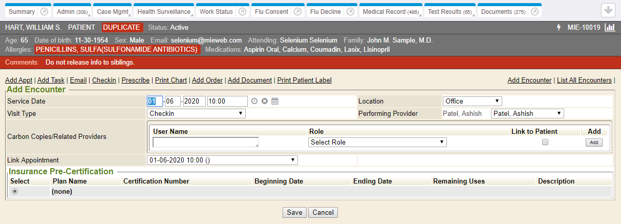Open the calendar date picker icon

click(275, 101)
